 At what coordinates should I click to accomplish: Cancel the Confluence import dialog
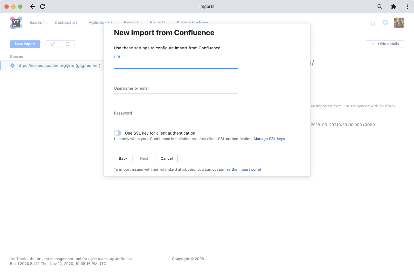tap(167, 158)
